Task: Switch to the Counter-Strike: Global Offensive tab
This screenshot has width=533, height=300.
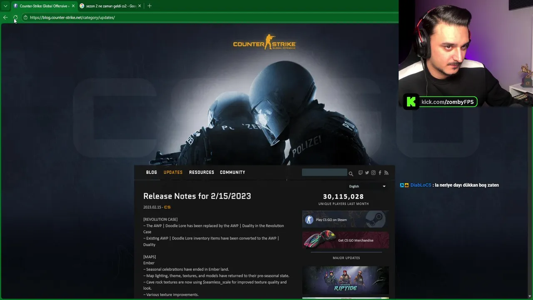Action: (x=43, y=6)
